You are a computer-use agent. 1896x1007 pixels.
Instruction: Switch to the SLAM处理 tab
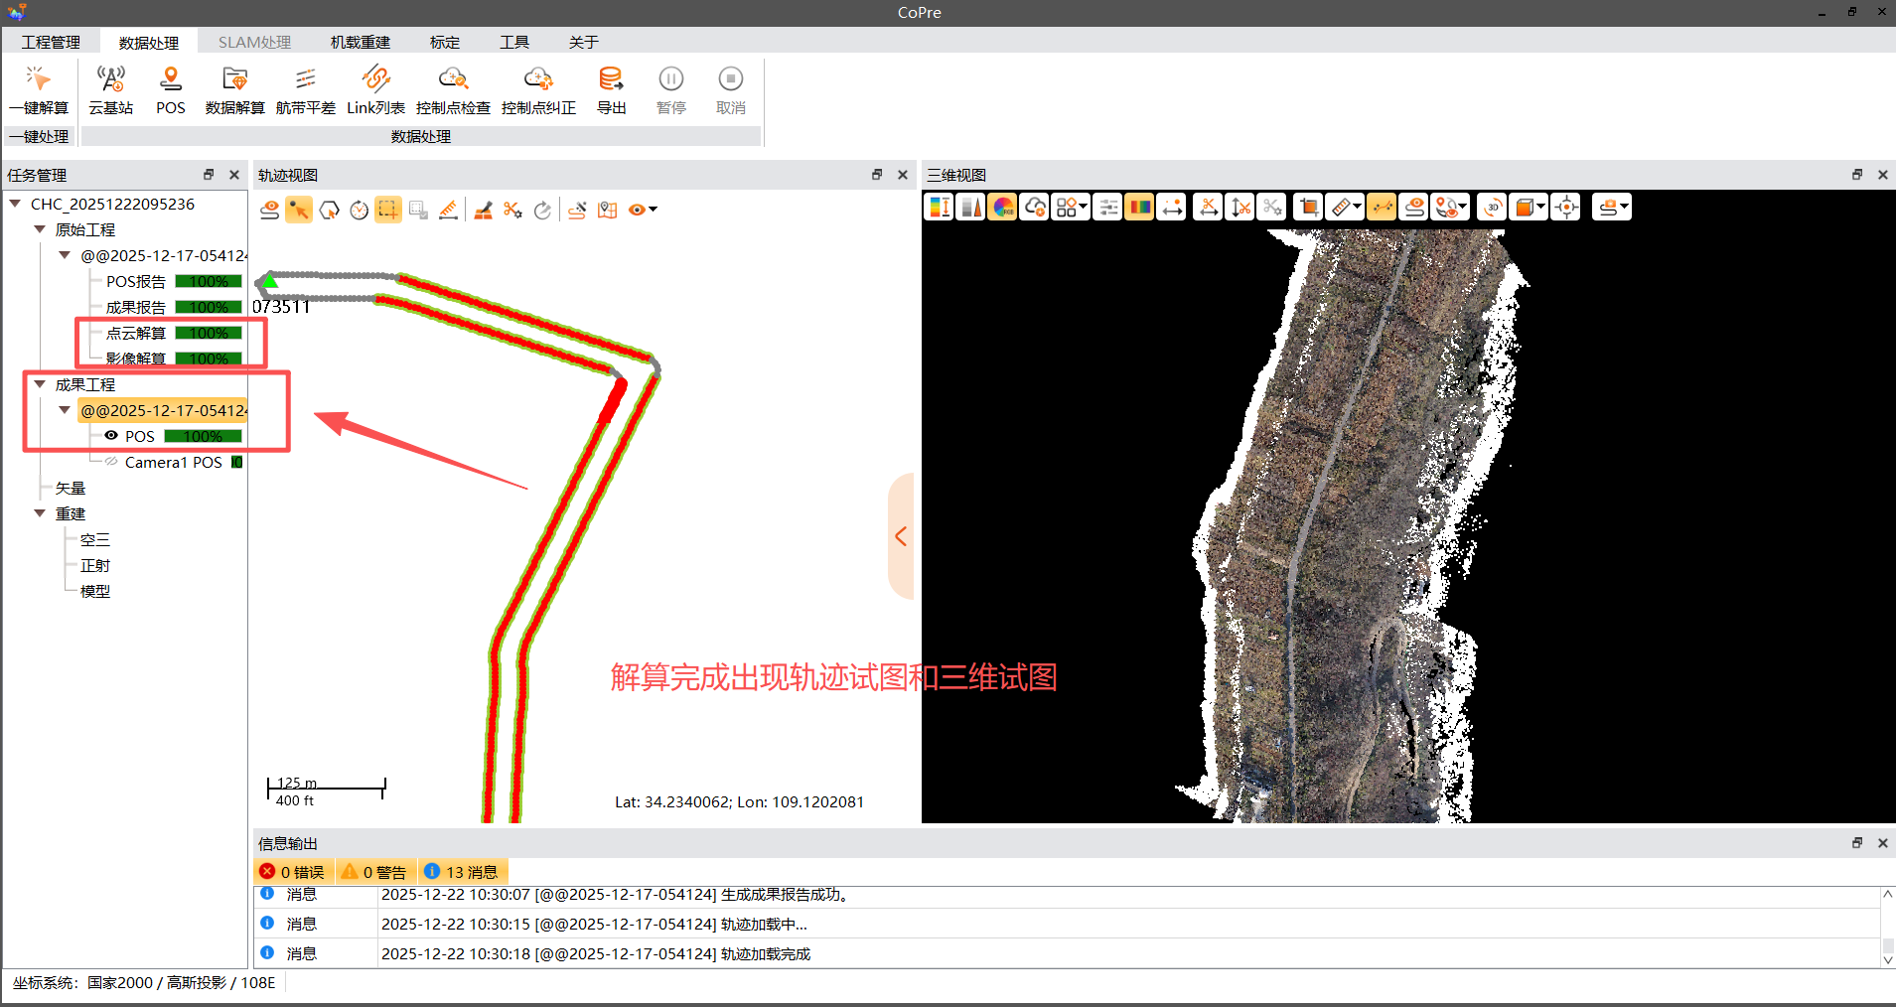click(254, 42)
